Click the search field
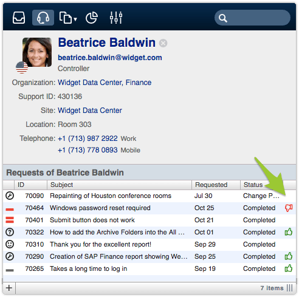 coord(252,18)
